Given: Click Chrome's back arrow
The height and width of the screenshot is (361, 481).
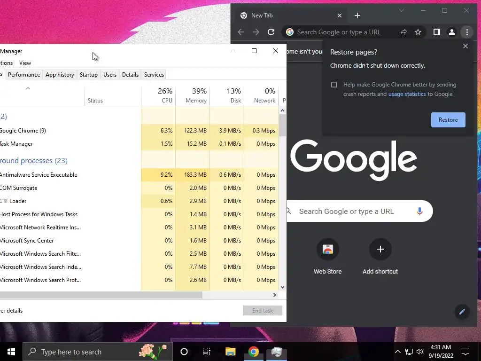Looking at the screenshot, I should (241, 32).
